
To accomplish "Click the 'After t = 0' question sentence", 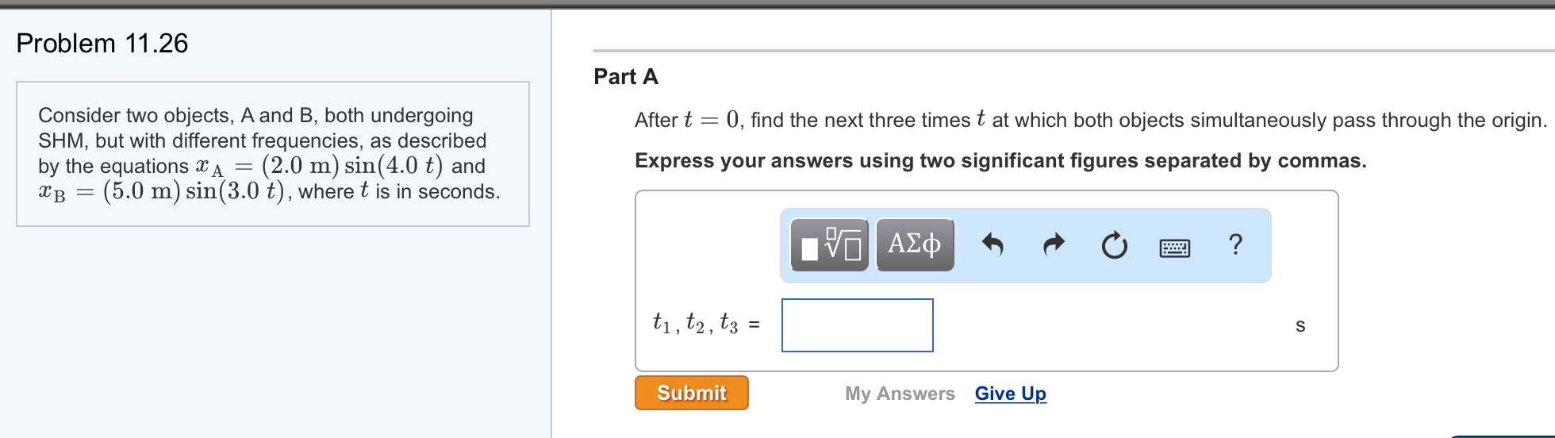I will click(x=1091, y=120).
